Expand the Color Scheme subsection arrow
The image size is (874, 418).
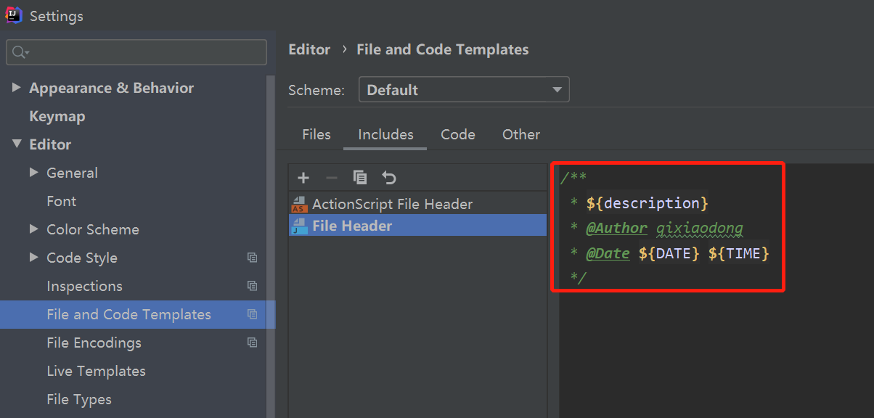click(34, 229)
